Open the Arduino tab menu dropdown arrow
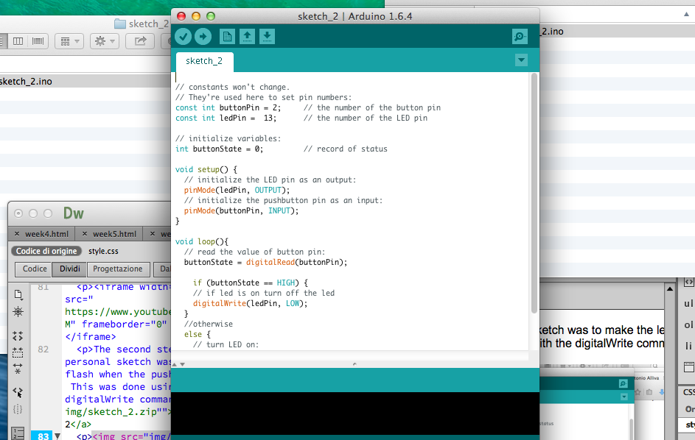Screen dimensions: 695x440 (x=521, y=60)
